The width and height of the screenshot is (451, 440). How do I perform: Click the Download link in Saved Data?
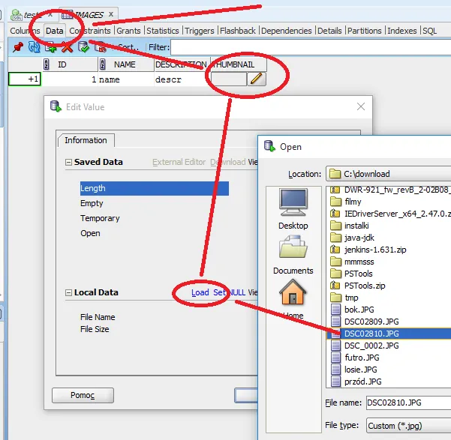coord(228,162)
